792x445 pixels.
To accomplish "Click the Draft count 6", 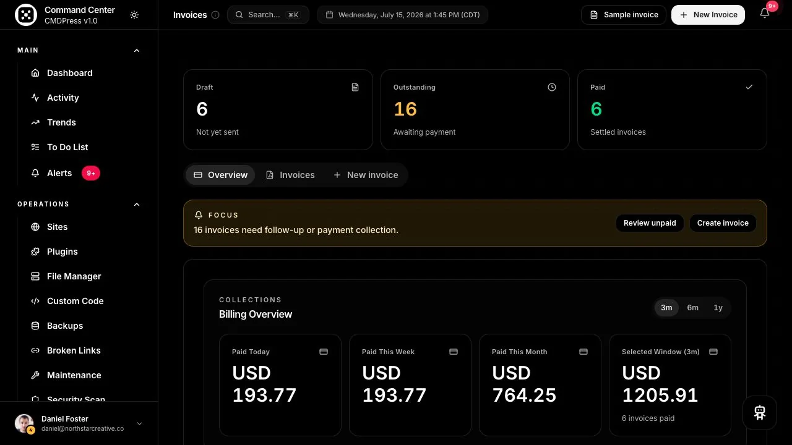I will pyautogui.click(x=202, y=109).
